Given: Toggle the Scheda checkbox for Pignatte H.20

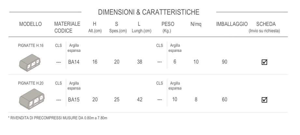Looking at the screenshot, I should click(x=265, y=100).
